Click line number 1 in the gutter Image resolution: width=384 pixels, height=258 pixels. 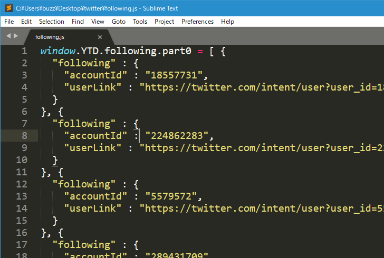(x=24, y=51)
